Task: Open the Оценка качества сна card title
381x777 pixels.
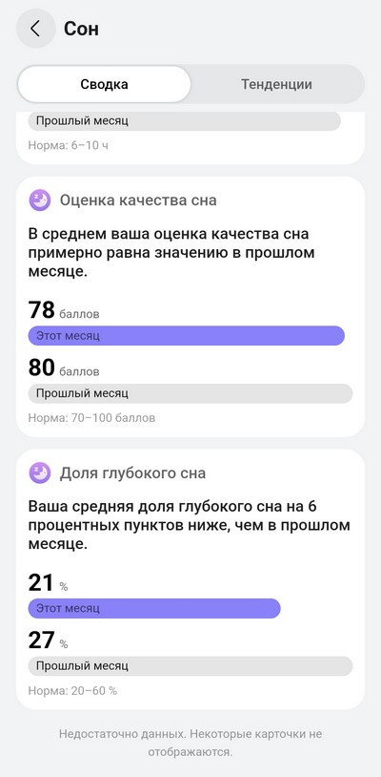Action: [138, 200]
